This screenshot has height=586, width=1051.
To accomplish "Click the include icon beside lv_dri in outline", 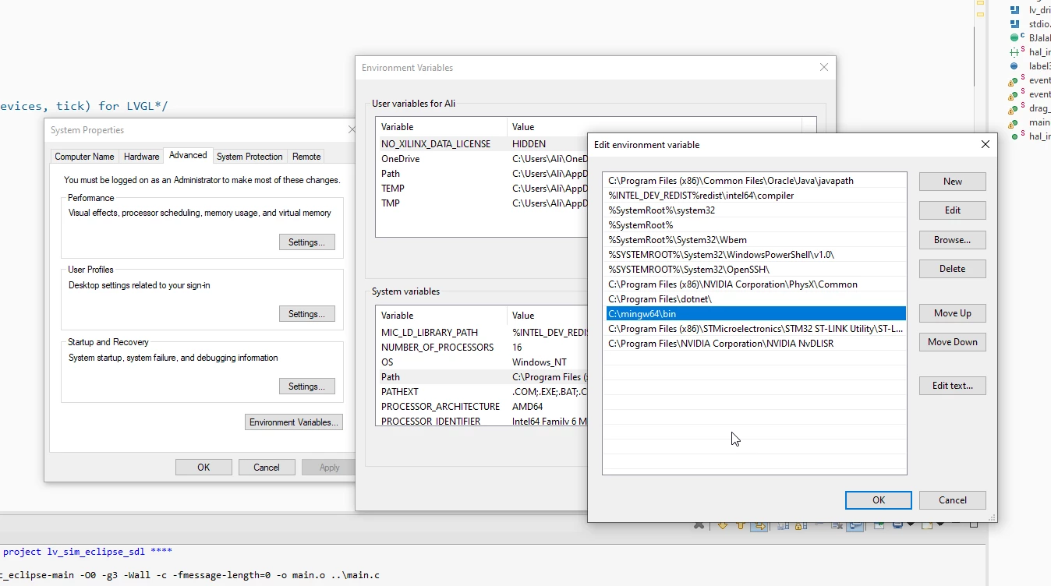I will [1014, 10].
